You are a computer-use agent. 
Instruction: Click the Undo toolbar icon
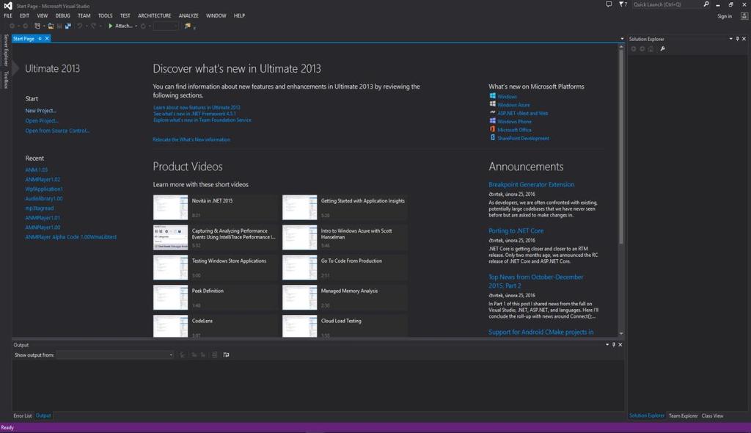point(80,26)
